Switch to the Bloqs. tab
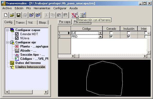Viewport: 153px width, 99px height. (43, 23)
